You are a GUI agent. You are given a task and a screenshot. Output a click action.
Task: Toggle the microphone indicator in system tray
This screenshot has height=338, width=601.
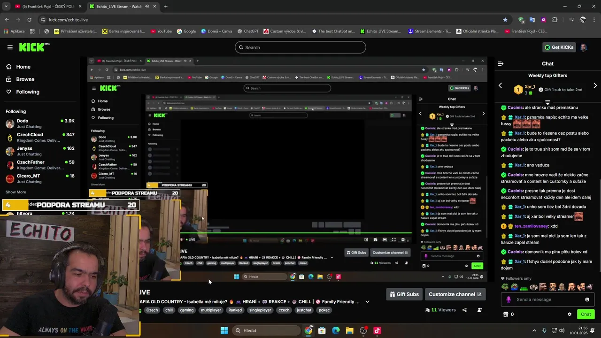[545, 330]
